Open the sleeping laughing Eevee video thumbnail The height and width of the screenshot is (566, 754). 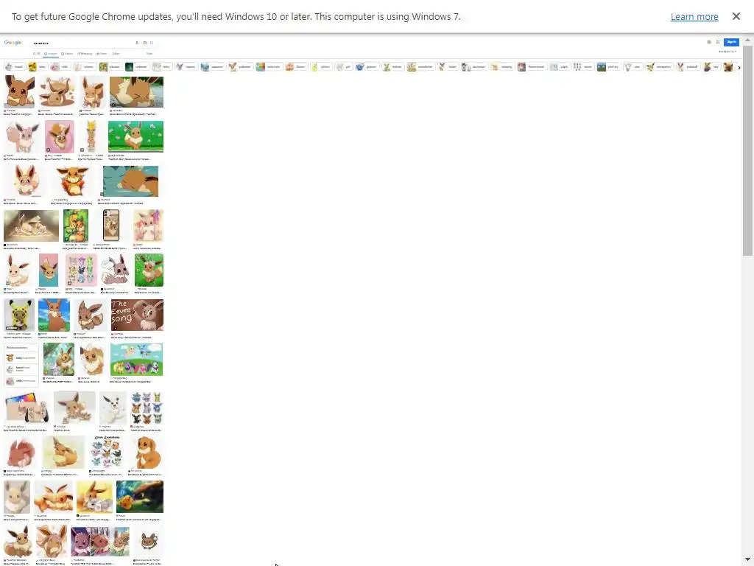pos(136,92)
